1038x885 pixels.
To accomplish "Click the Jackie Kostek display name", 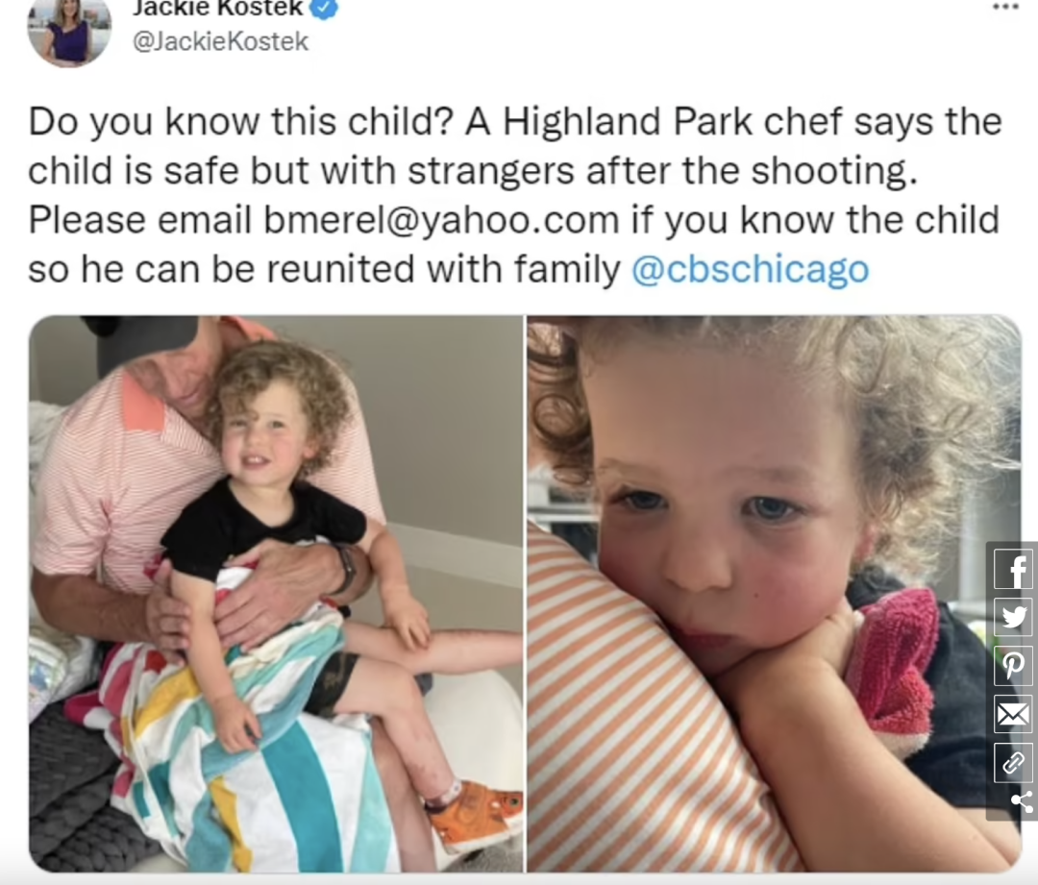I will pyautogui.click(x=218, y=8).
